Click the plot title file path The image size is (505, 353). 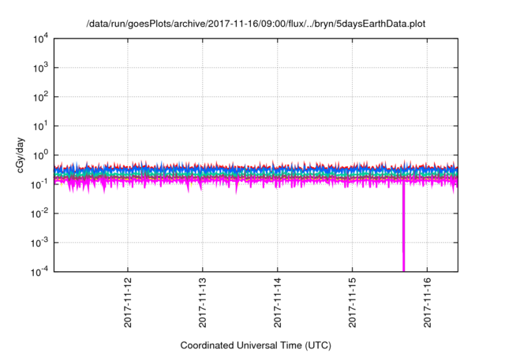click(256, 24)
